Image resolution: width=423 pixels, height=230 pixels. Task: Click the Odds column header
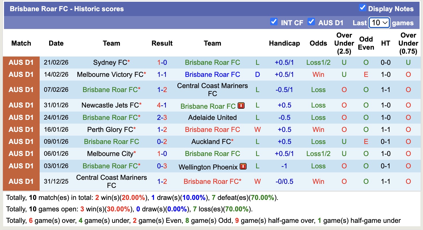318,43
